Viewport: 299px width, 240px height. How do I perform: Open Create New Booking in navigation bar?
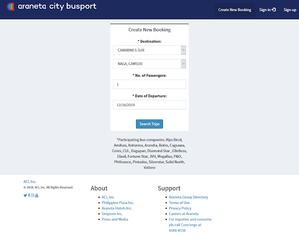point(235,10)
